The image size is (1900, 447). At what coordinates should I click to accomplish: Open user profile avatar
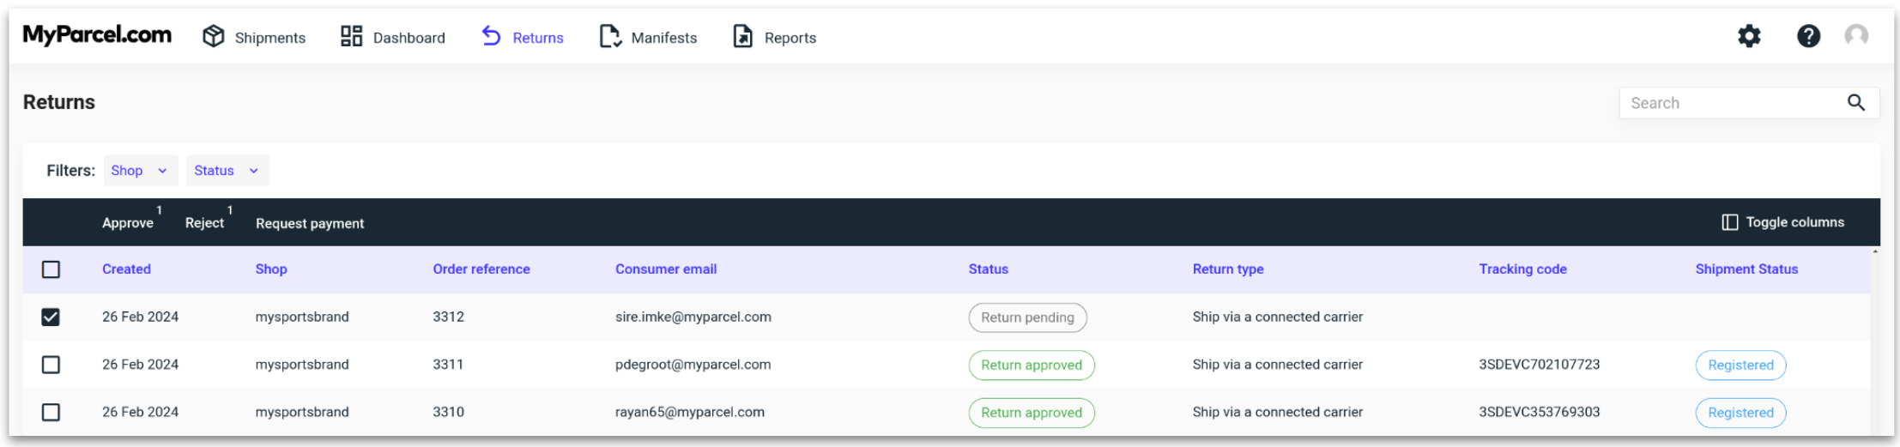click(x=1856, y=36)
